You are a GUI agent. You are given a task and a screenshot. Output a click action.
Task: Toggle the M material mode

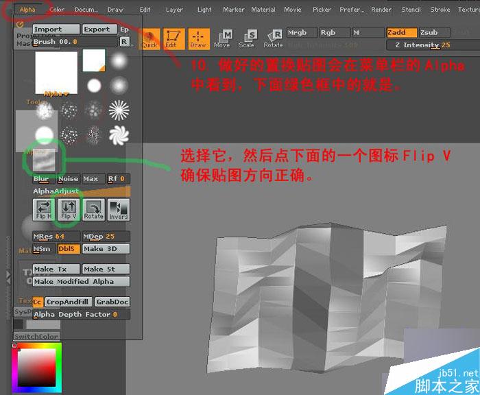point(368,32)
